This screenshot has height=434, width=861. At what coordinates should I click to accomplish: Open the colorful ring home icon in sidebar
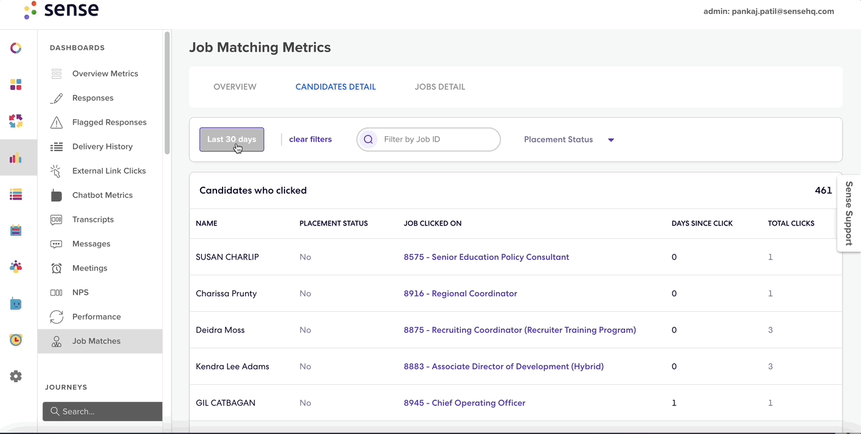pos(16,48)
